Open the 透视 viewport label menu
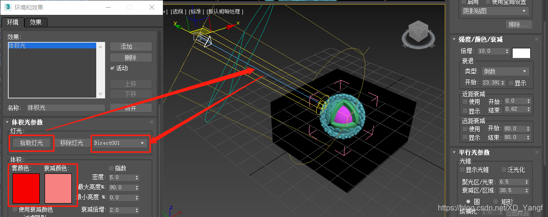This screenshot has width=548, height=217. coord(177,11)
